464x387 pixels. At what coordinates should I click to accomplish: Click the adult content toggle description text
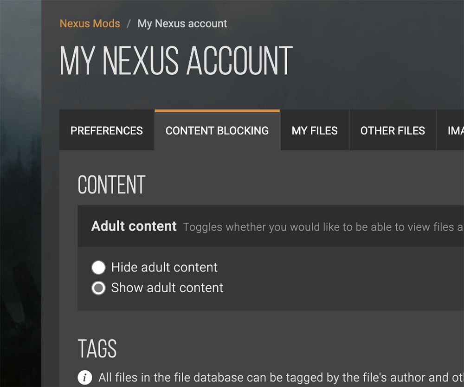tap(323, 227)
